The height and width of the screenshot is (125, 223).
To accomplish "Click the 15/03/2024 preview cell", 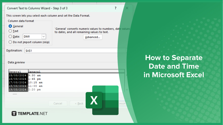I will pyautogui.click(x=18, y=76).
